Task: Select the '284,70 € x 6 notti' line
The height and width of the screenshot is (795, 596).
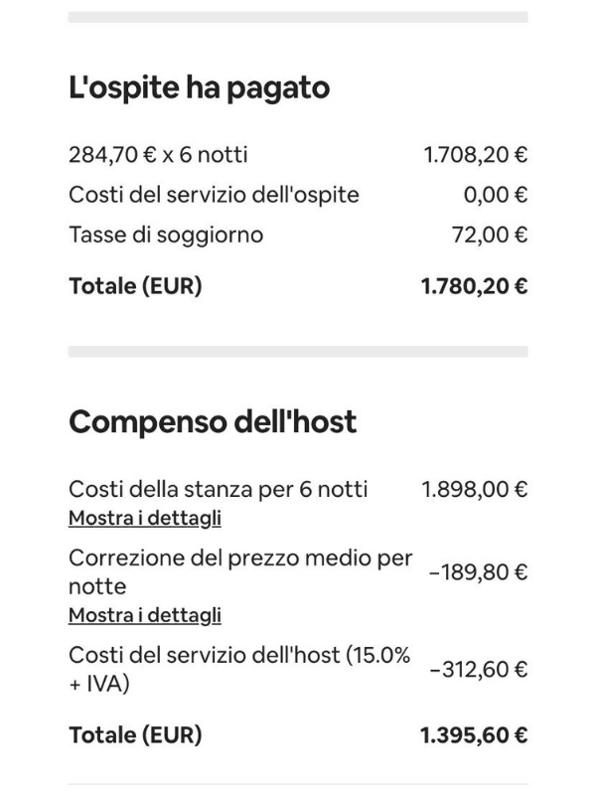Action: (158, 155)
